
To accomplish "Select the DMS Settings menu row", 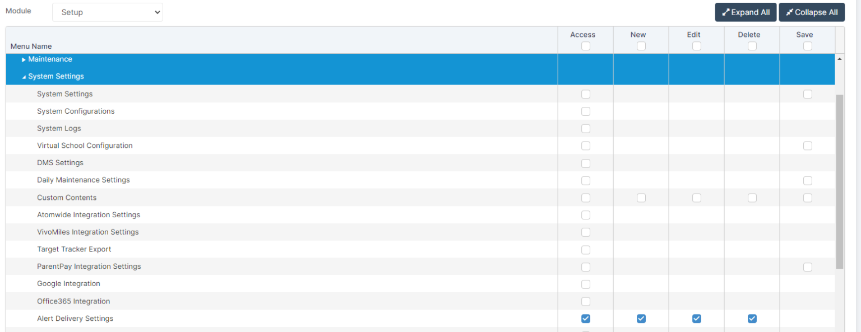I will pyautogui.click(x=60, y=163).
